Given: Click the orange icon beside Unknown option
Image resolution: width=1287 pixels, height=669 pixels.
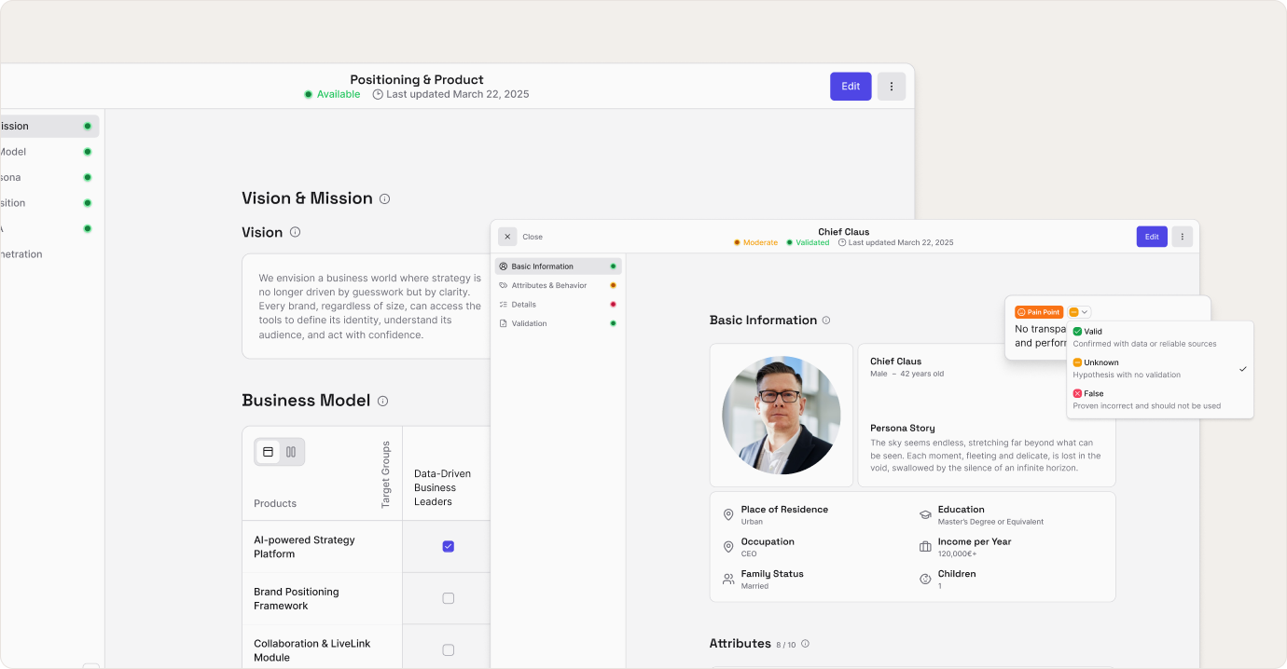Looking at the screenshot, I should coord(1077,362).
